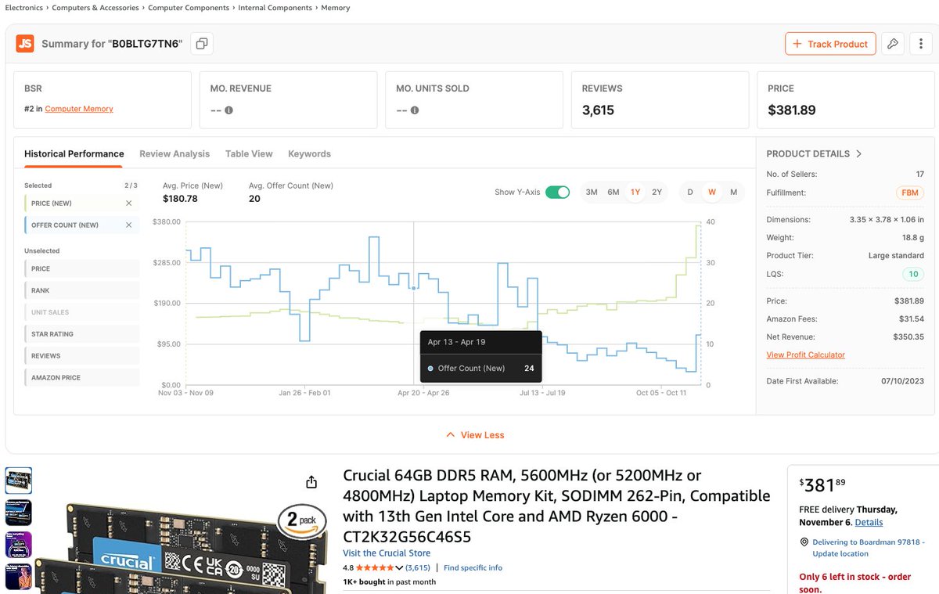Click the PRICE $381.89 summary card
The width and height of the screenshot is (939, 594).
pos(846,100)
